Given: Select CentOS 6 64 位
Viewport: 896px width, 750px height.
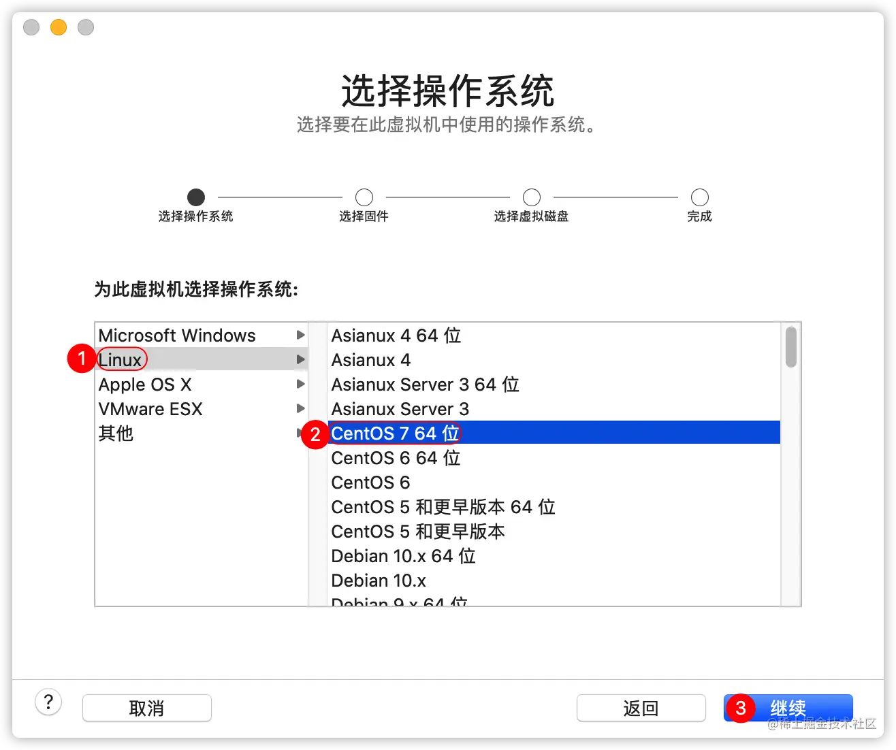Looking at the screenshot, I should 554,457.
